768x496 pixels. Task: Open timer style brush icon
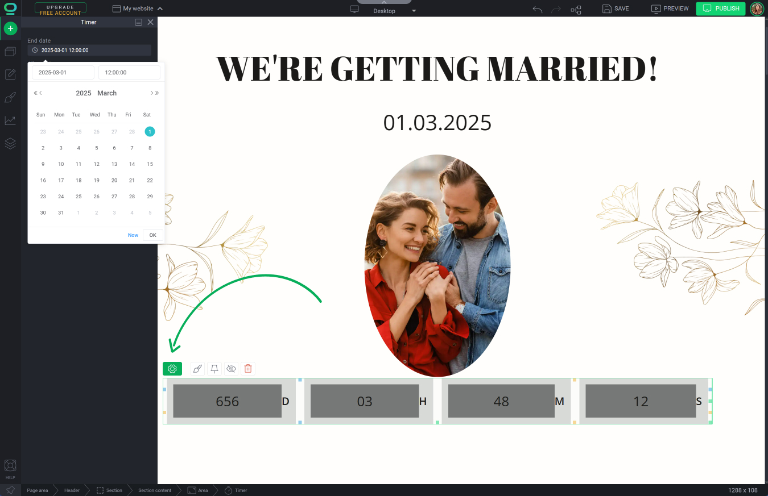click(x=197, y=369)
